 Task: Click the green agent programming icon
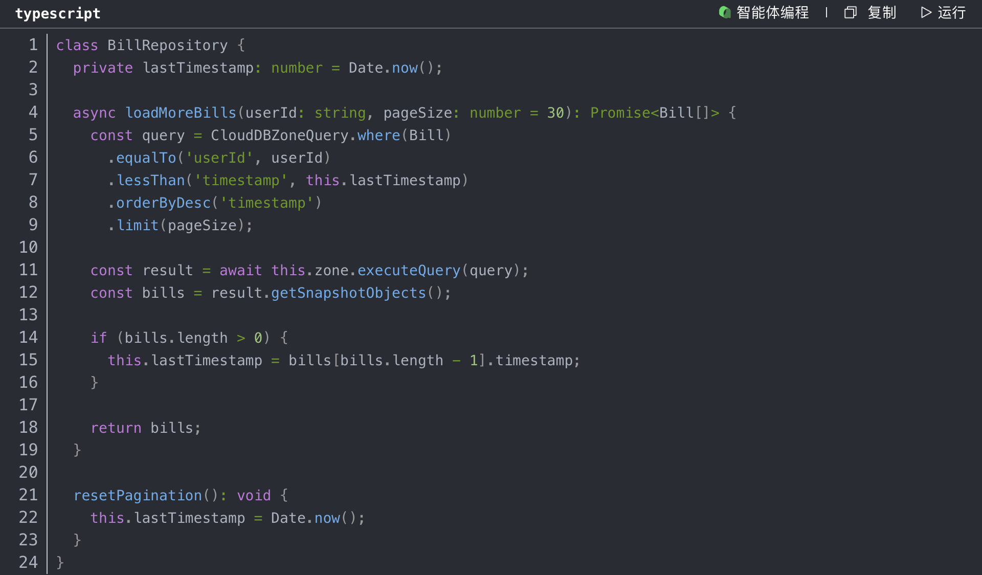tap(724, 12)
